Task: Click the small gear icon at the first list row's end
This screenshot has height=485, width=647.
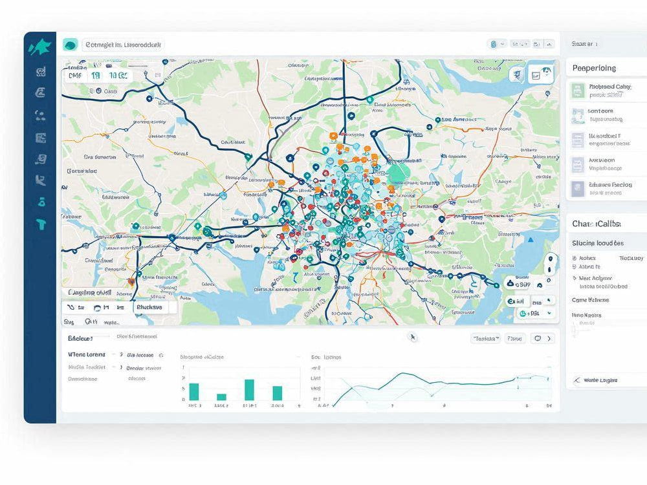Action: pyautogui.click(x=161, y=355)
